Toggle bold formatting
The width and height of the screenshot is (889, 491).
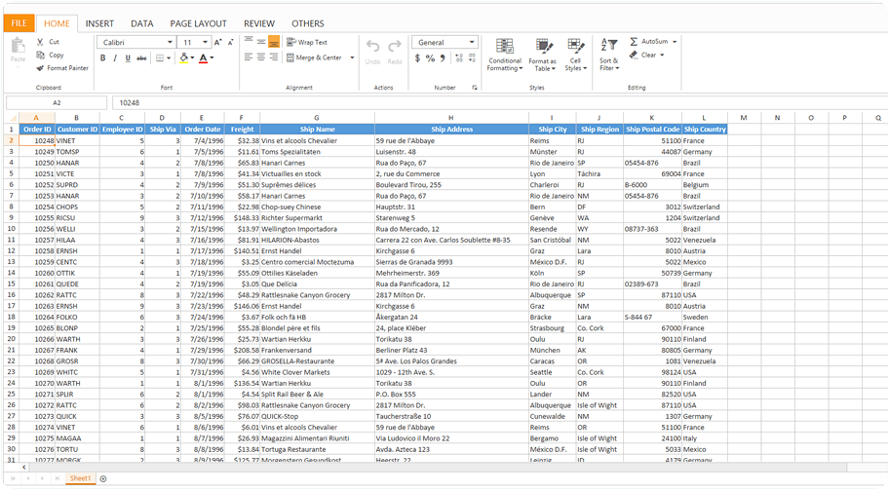[102, 58]
